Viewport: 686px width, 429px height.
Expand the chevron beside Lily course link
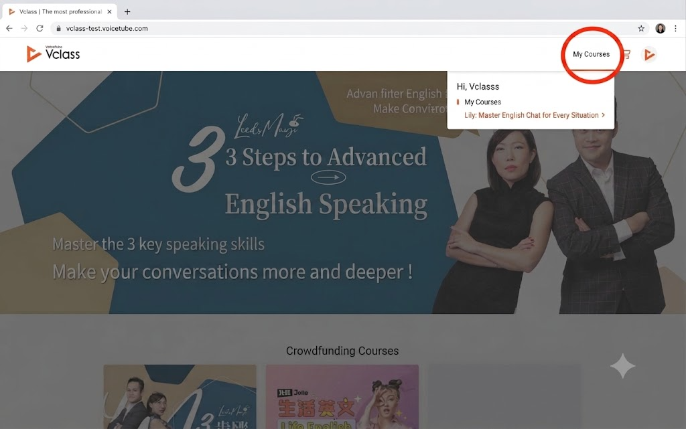click(604, 115)
